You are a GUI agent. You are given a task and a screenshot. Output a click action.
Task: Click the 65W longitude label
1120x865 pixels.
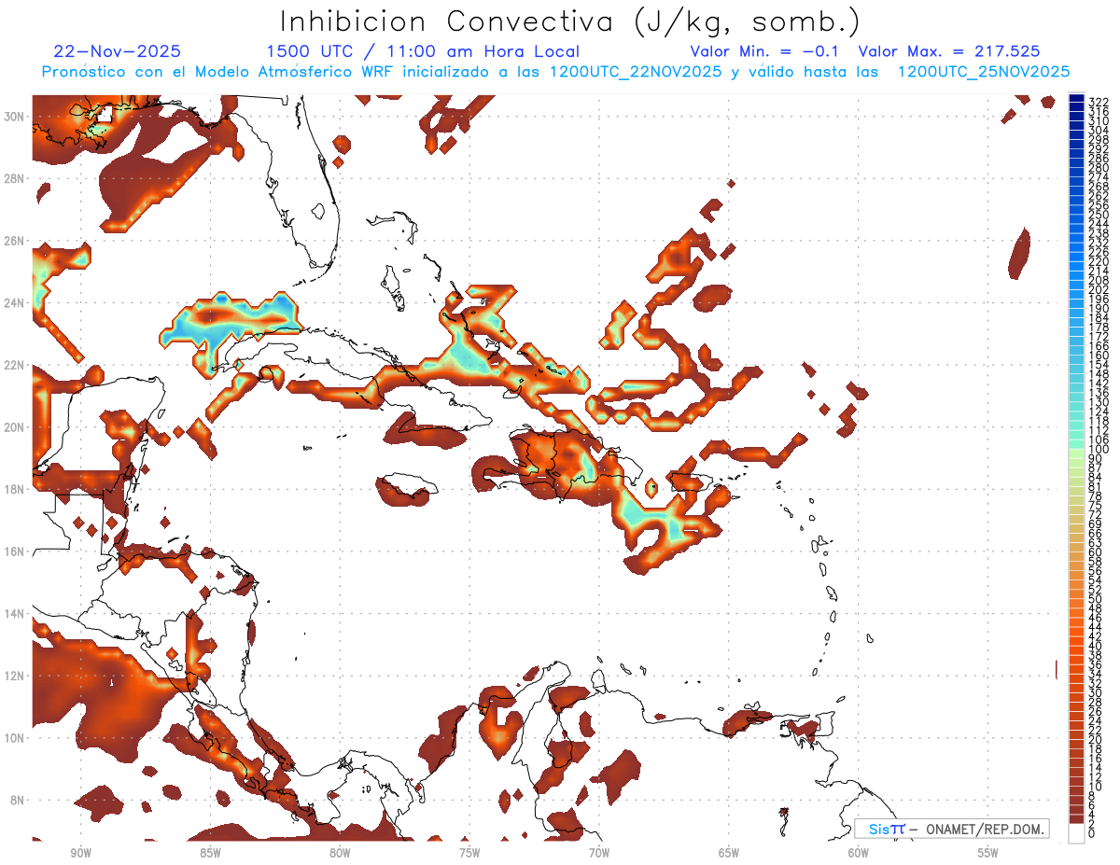click(729, 853)
